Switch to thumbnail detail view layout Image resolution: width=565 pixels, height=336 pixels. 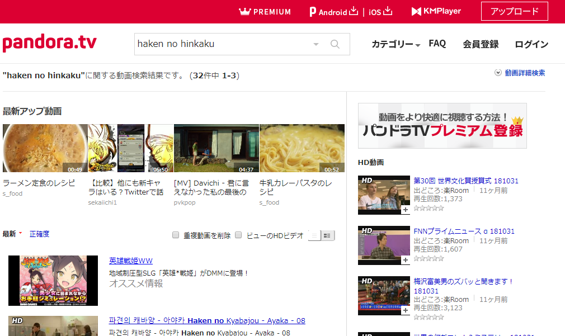click(327, 235)
